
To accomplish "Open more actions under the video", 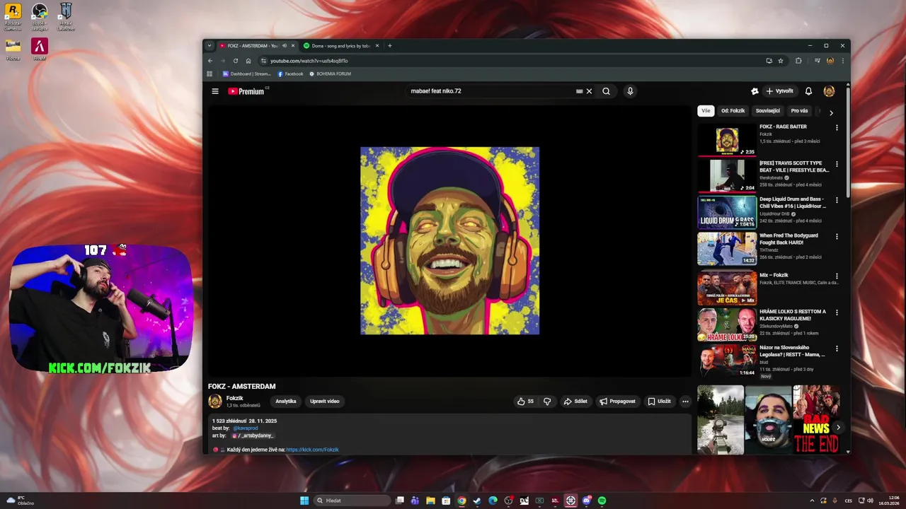I will tap(685, 402).
